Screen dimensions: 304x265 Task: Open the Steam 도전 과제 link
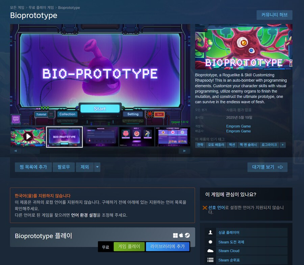231,242
